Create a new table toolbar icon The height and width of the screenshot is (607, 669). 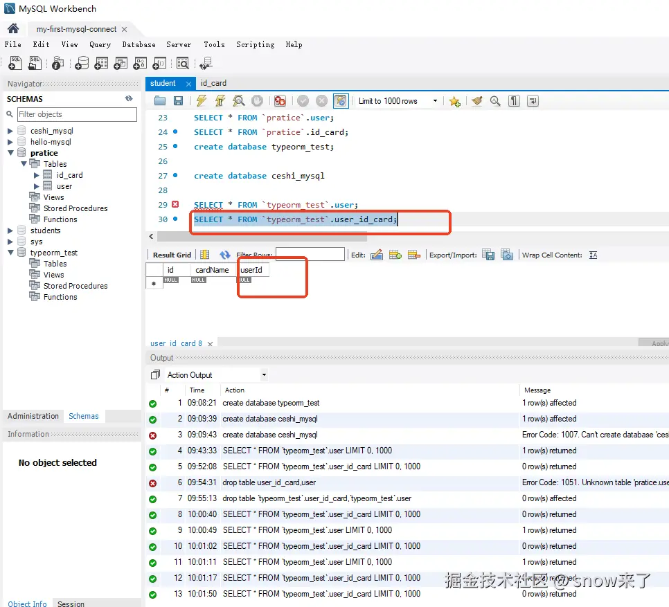(x=101, y=63)
